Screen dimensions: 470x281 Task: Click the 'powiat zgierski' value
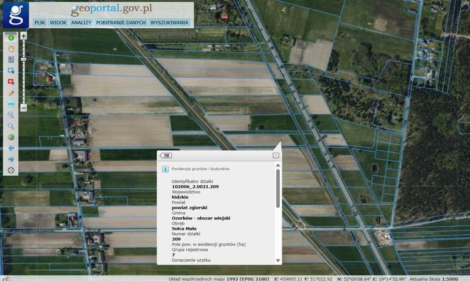pos(190,207)
